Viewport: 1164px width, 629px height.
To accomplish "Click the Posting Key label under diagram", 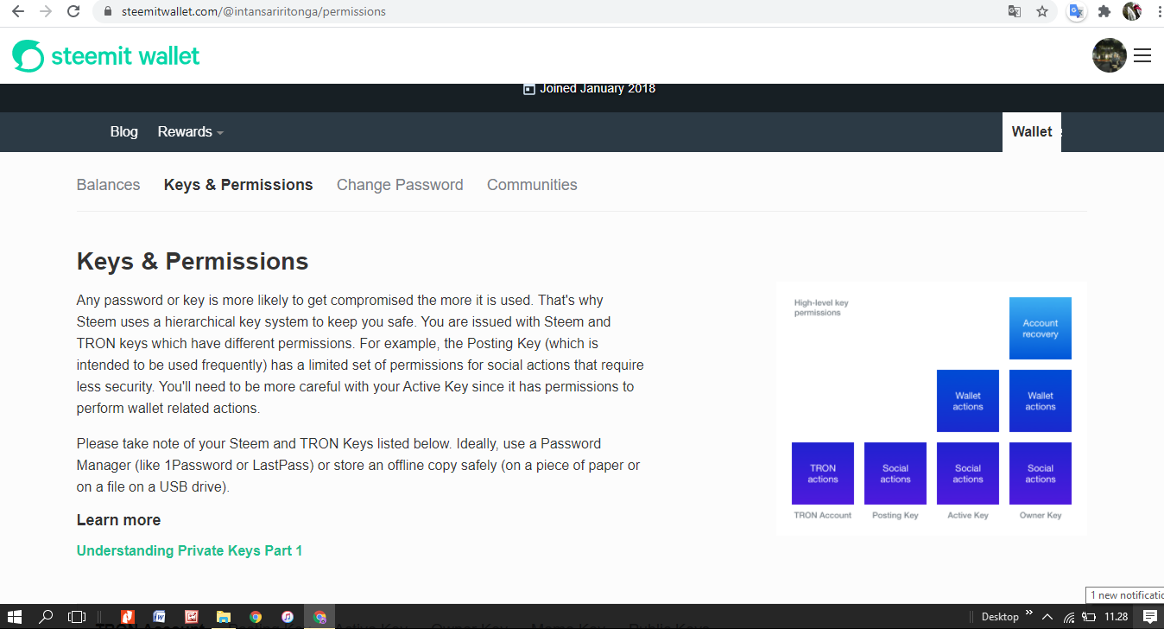I will click(895, 516).
